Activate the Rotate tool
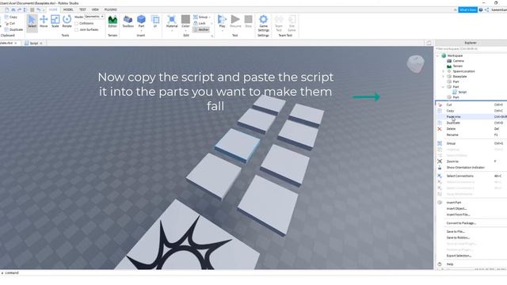Viewport: 507px width, 285px height. (x=67, y=22)
